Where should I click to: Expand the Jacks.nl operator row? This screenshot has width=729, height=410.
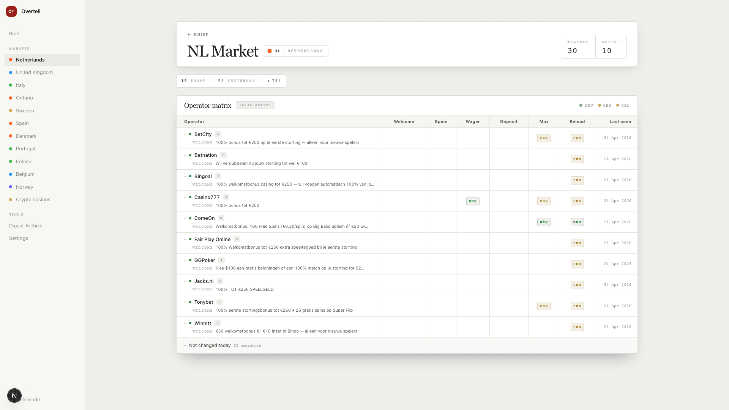pyautogui.click(x=185, y=281)
